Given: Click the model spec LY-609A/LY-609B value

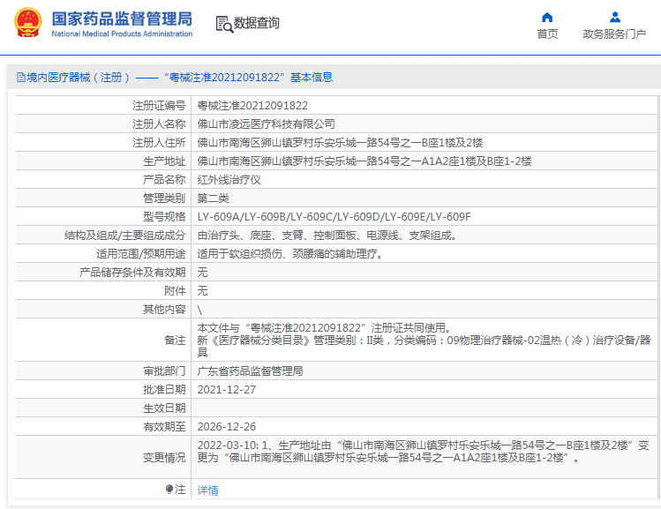Looking at the screenshot, I should tap(334, 216).
